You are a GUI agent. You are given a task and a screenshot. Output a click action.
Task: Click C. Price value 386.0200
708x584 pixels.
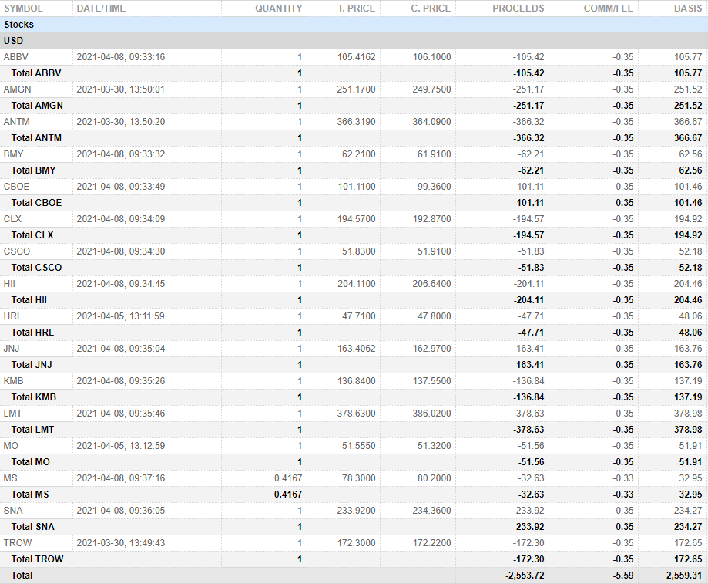tap(431, 414)
